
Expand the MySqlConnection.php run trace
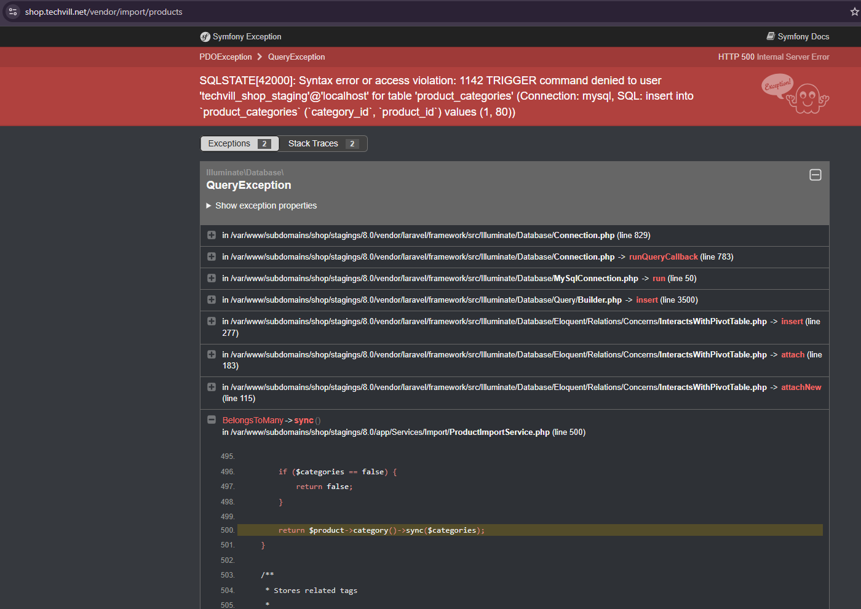tap(212, 279)
